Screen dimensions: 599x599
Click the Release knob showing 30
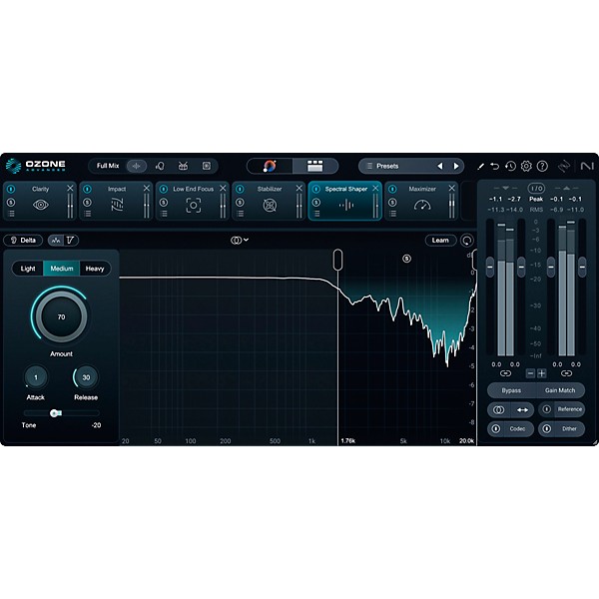[x=86, y=377]
